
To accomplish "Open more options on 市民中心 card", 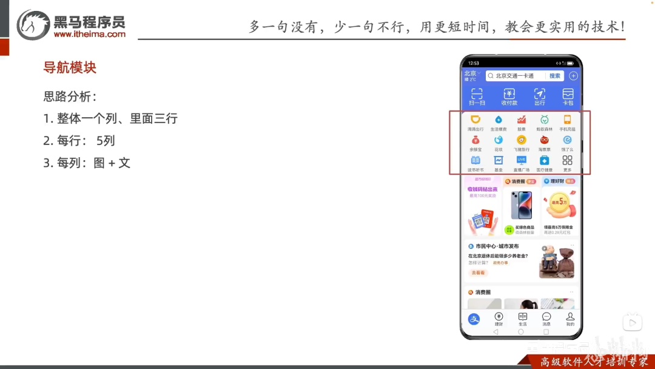I will (573, 245).
